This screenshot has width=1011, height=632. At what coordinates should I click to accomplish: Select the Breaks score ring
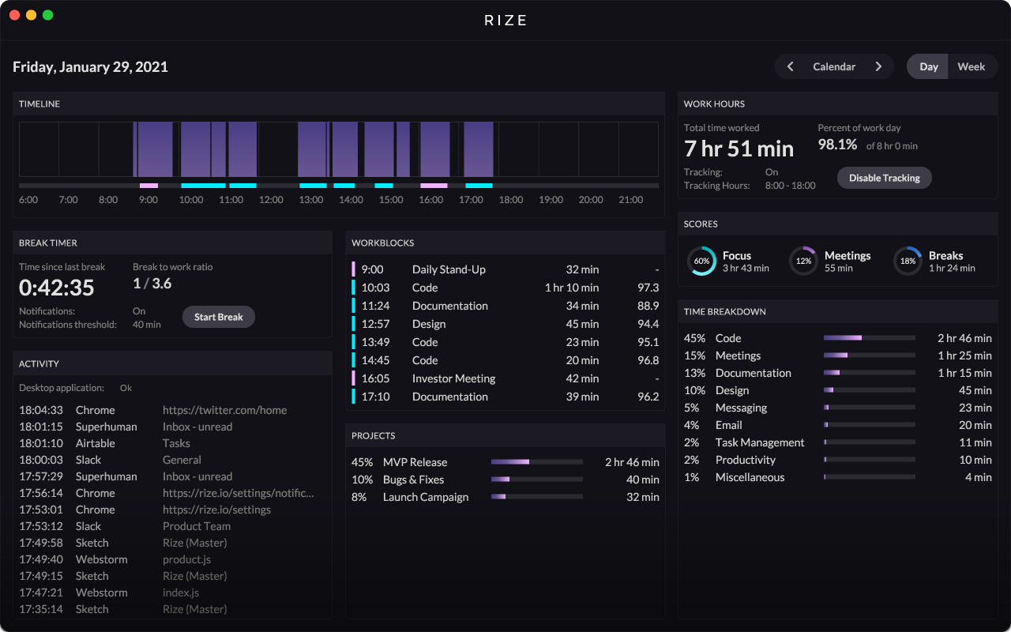pyautogui.click(x=907, y=260)
